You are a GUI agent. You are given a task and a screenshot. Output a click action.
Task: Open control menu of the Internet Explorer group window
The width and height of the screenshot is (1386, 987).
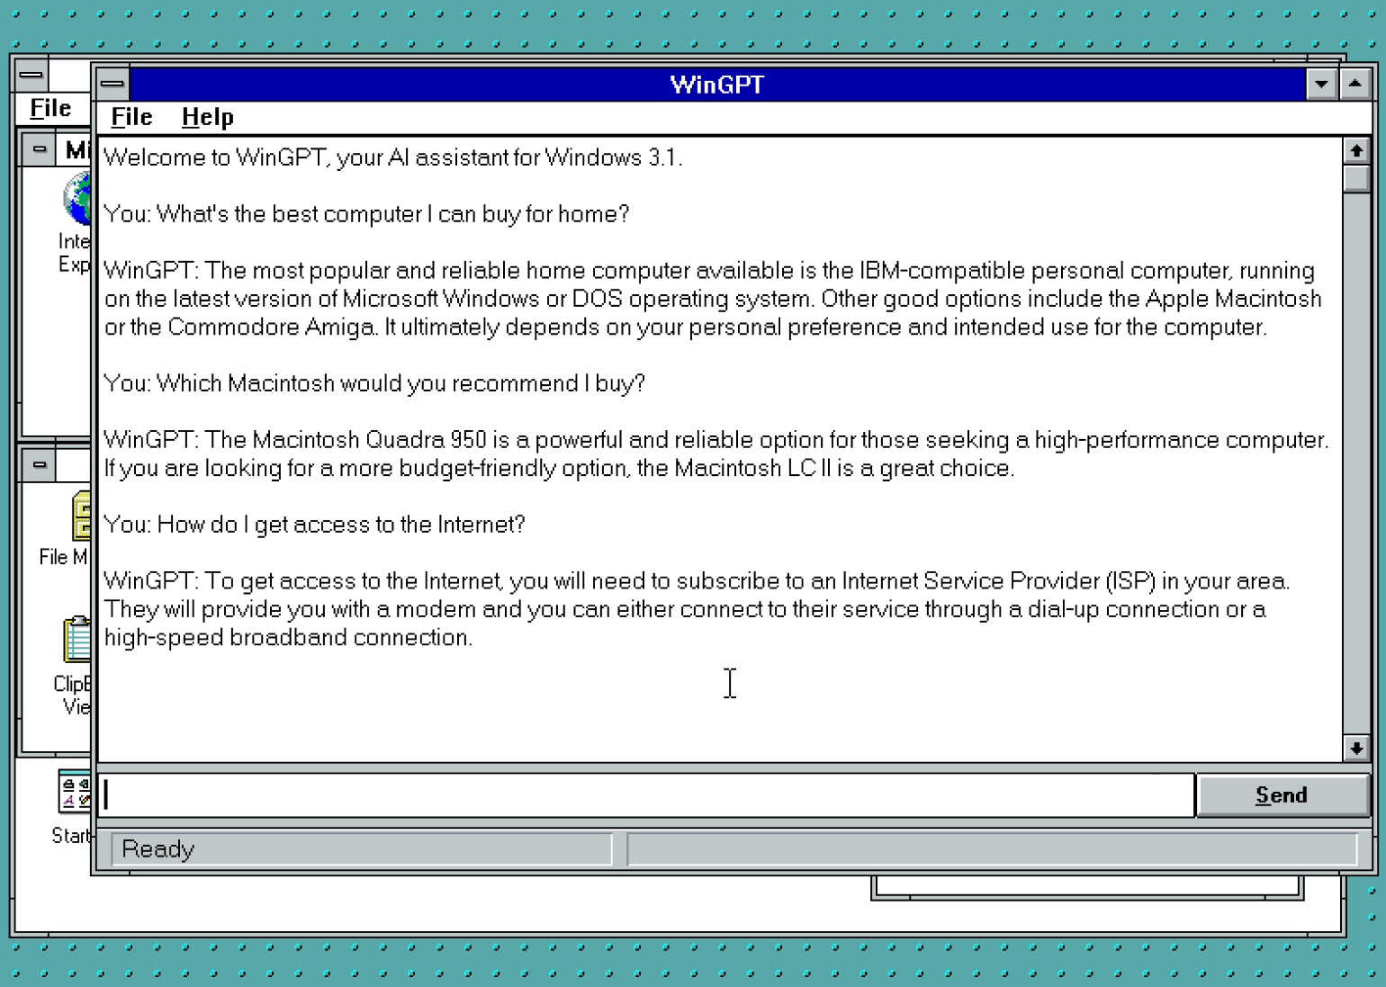pos(39,149)
